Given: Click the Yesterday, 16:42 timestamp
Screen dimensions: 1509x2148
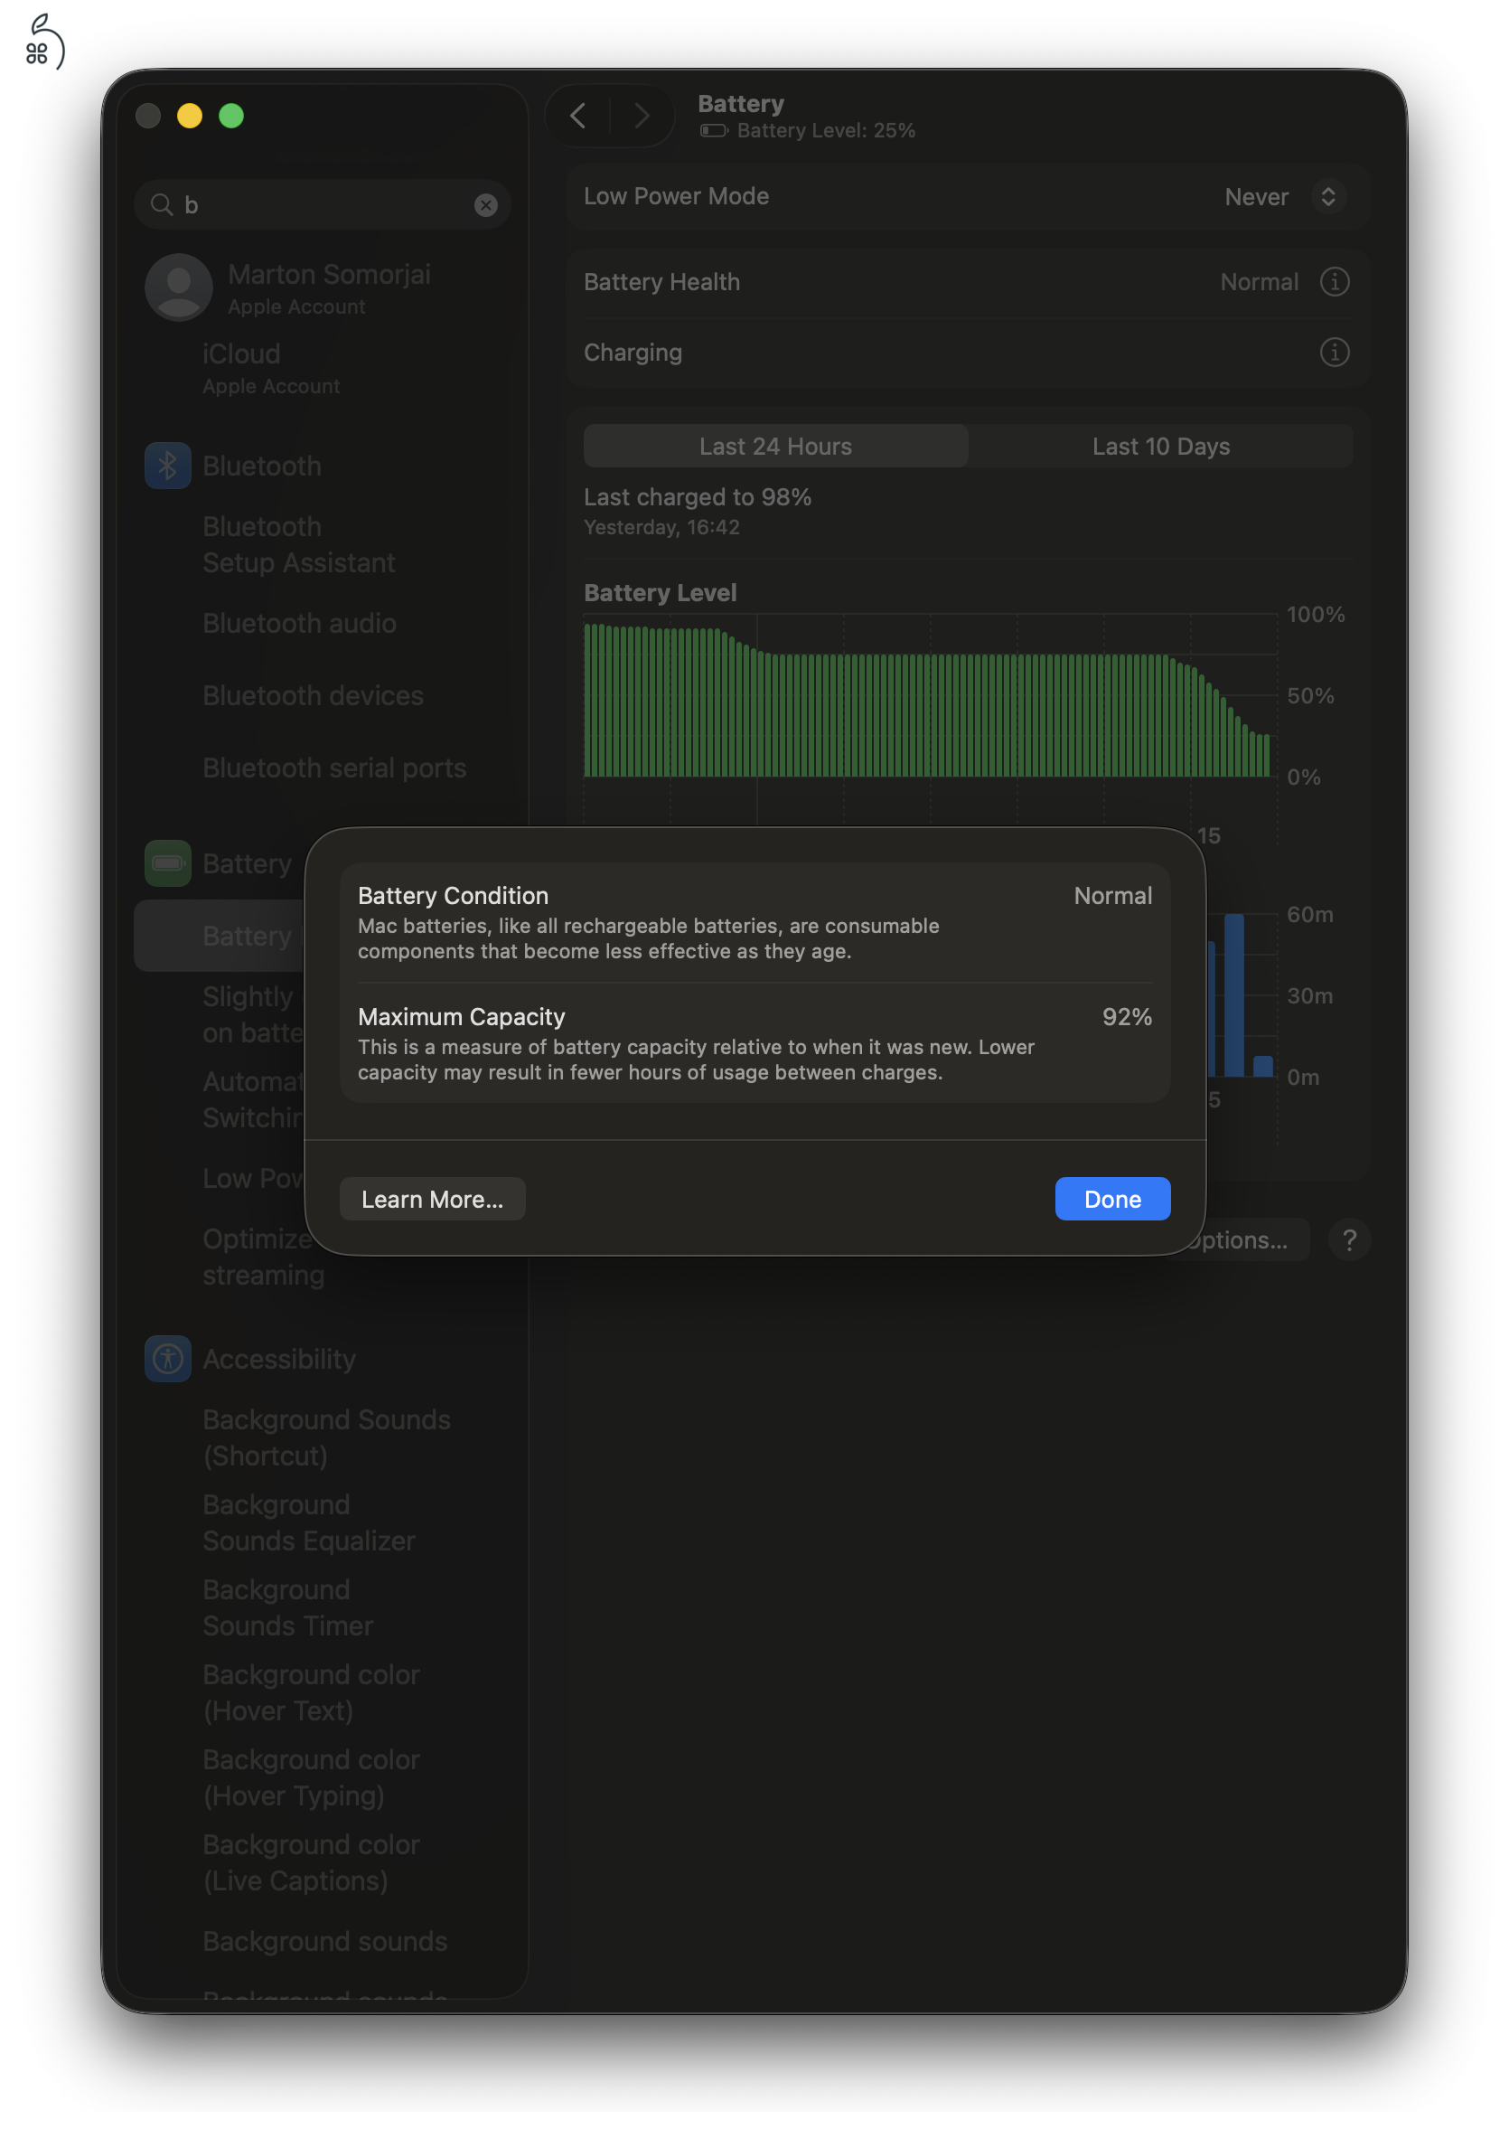Looking at the screenshot, I should point(662,527).
